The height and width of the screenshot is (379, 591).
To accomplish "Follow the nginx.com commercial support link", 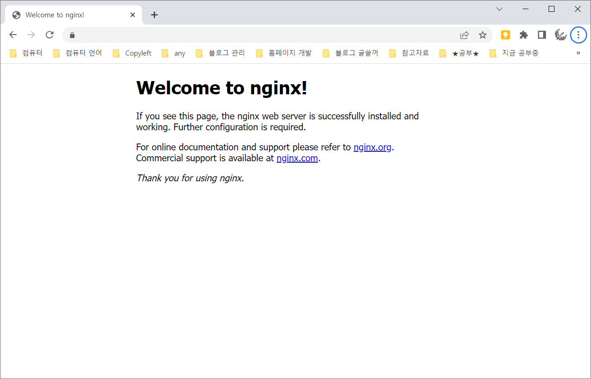I will (297, 158).
